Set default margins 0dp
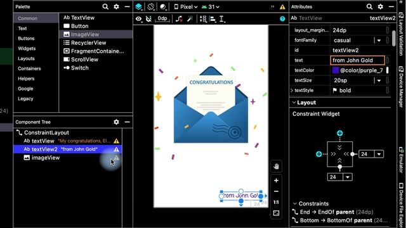The height and width of the screenshot is (228, 406). [x=162, y=18]
